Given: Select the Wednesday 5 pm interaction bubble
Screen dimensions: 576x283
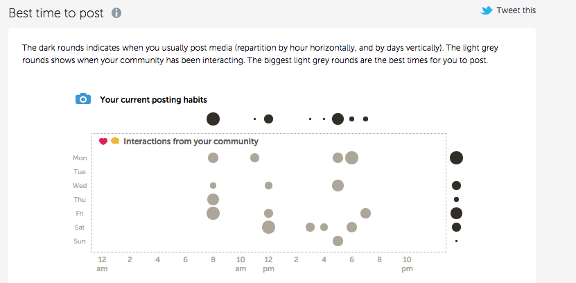Looking at the screenshot, I should coord(338,186).
